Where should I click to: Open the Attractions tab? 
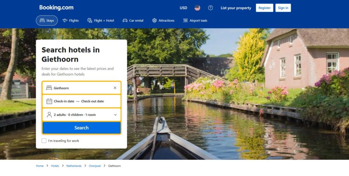[163, 21]
